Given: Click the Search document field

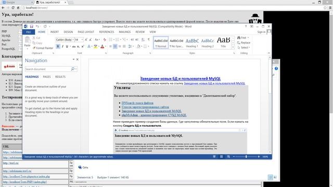Looking at the screenshot, I should tap(48, 69).
